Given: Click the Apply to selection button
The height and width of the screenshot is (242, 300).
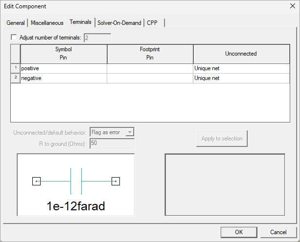Looking at the screenshot, I should coord(222,139).
